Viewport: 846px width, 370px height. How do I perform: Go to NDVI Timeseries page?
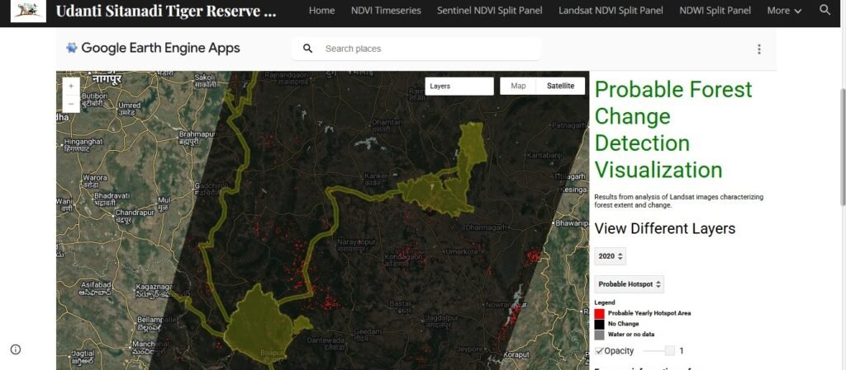[x=385, y=11]
